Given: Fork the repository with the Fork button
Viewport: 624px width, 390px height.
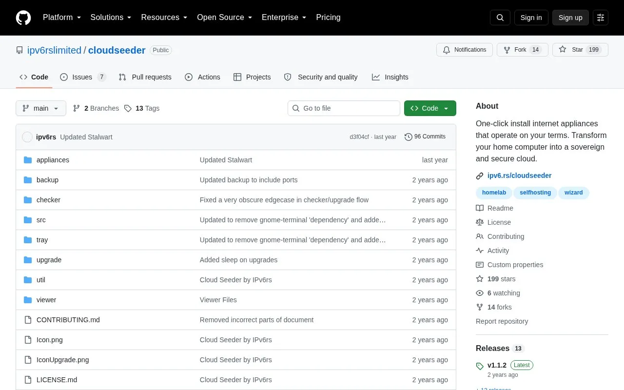Looking at the screenshot, I should pyautogui.click(x=522, y=50).
